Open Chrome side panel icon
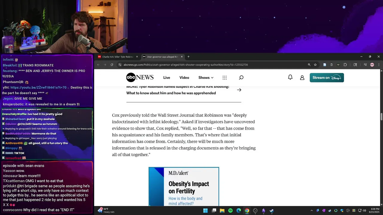The image size is (383, 215). pos(355,64)
